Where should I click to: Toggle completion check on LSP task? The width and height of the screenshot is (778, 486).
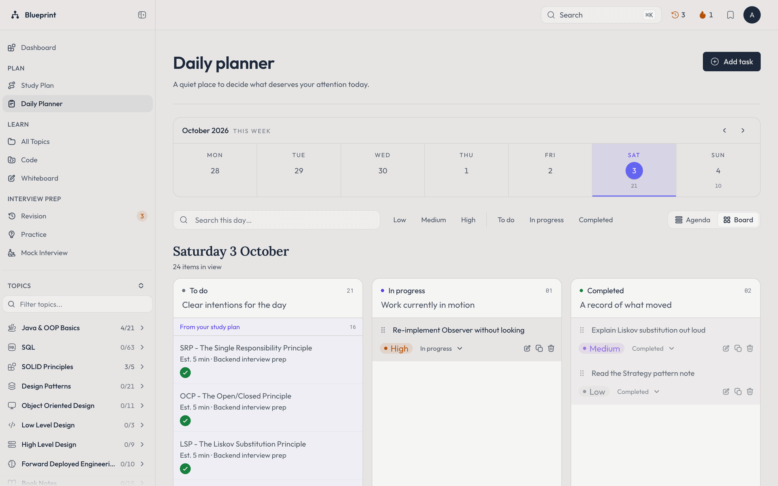pos(185,469)
